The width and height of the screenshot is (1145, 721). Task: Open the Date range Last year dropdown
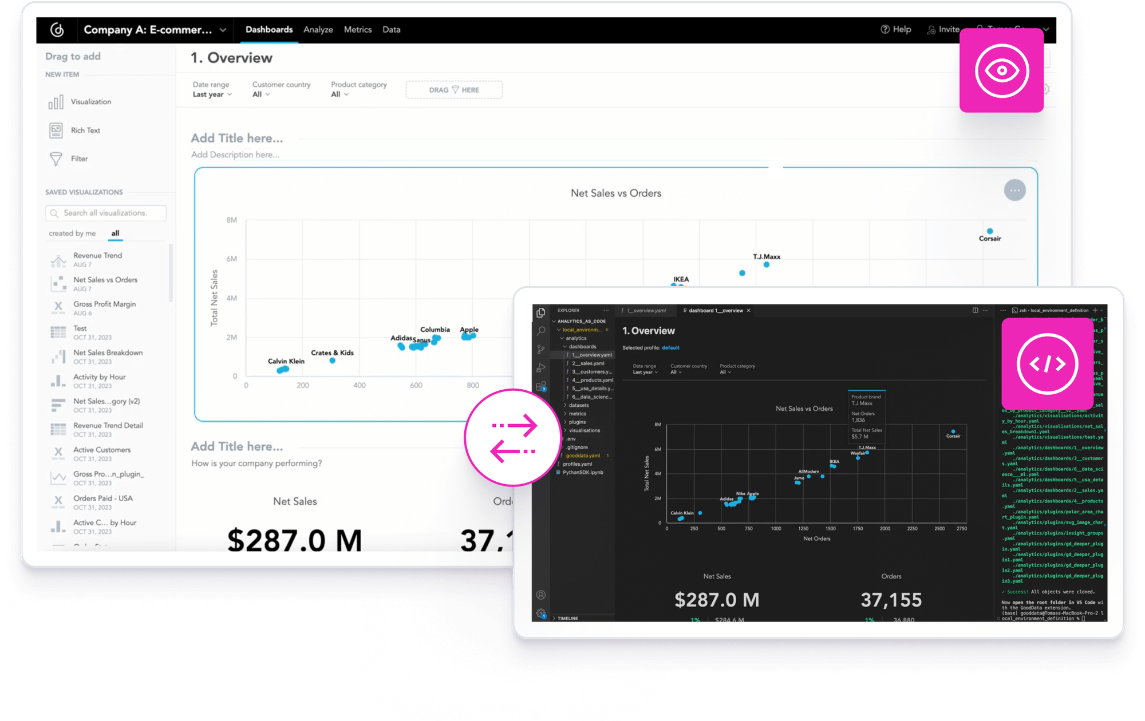pos(212,94)
